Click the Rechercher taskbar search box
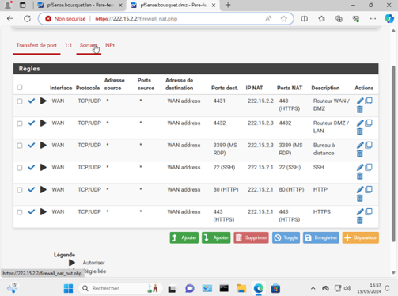 click(x=120, y=288)
